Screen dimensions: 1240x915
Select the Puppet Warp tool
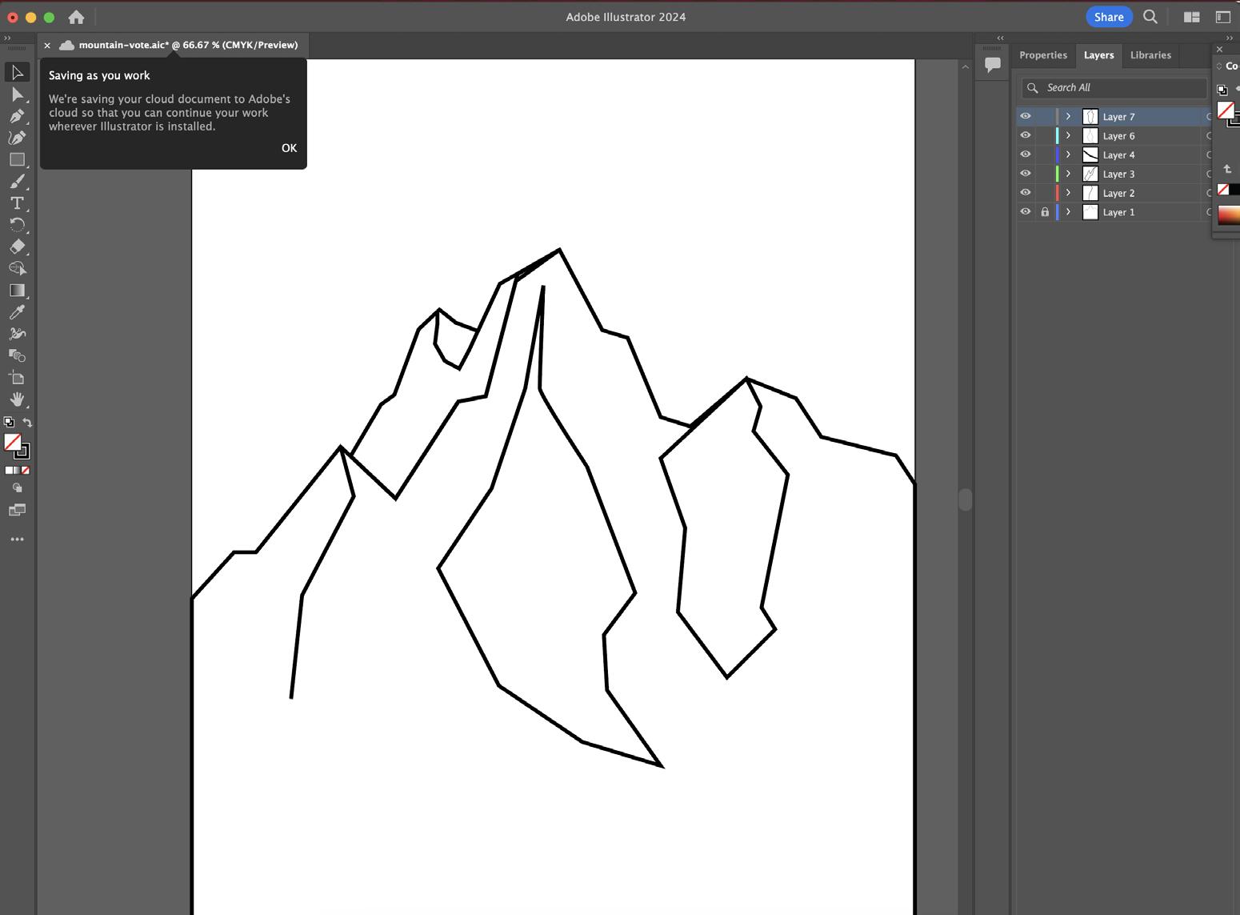point(17,334)
